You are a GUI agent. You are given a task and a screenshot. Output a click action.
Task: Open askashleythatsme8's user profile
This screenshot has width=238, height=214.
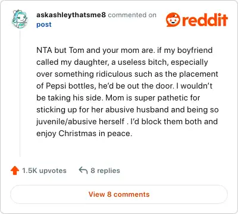71,15
